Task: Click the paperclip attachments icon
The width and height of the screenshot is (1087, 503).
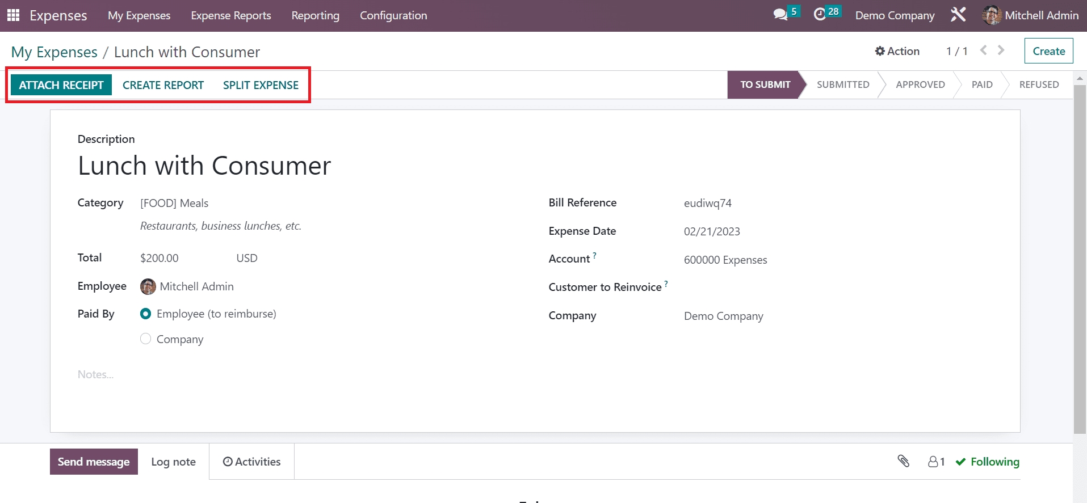Action: (903, 462)
